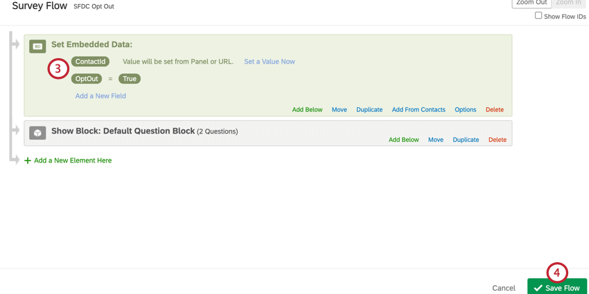Open Options for Embedded Data element
The width and height of the screenshot is (589, 294).
click(x=465, y=109)
